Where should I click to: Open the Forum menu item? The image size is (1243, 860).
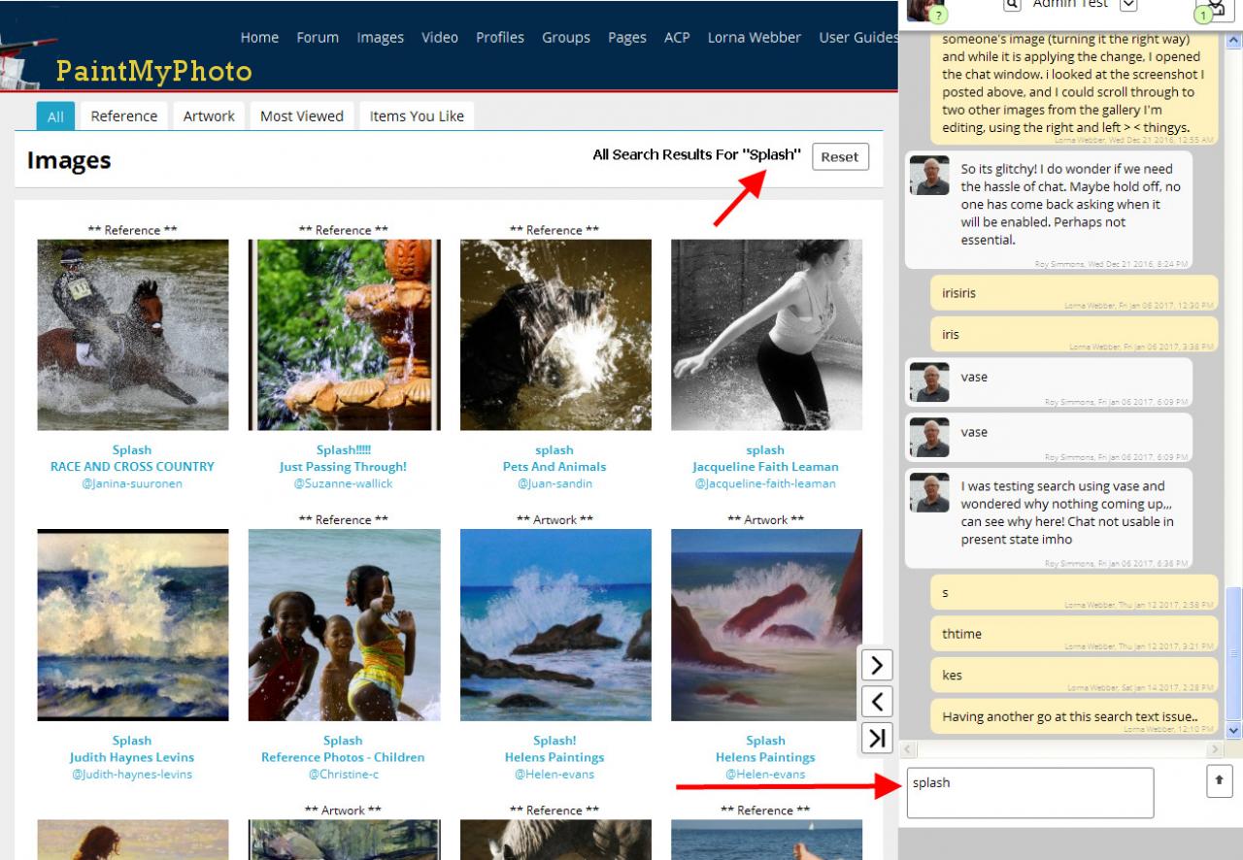(x=318, y=38)
